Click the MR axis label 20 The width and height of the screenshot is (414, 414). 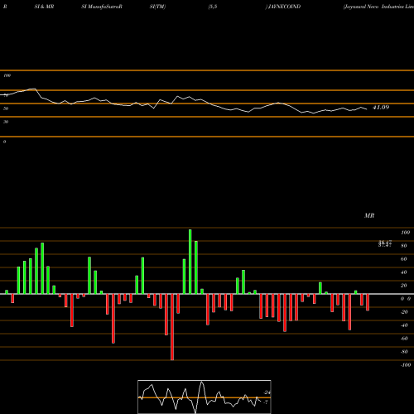[x=404, y=286]
